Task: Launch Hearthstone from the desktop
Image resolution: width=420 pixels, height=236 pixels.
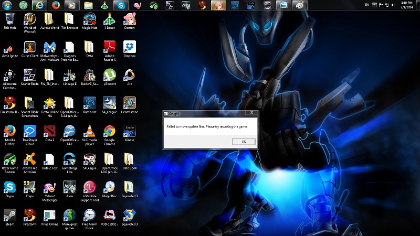Action: pyautogui.click(x=129, y=105)
